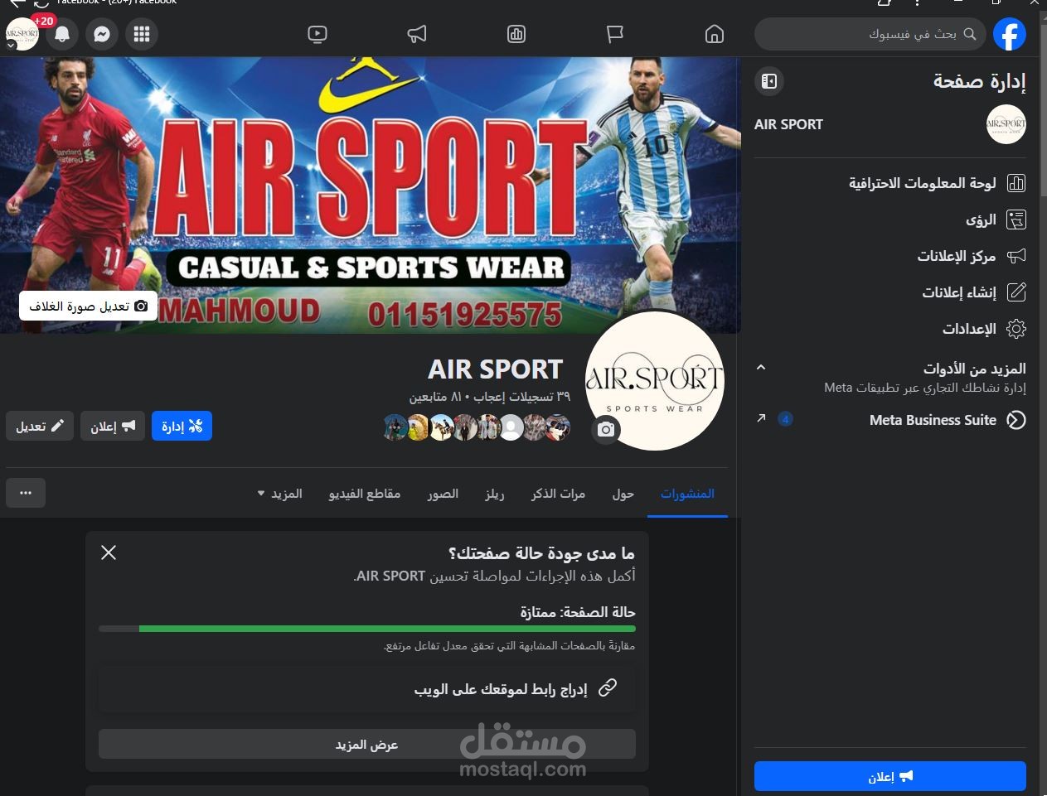Screen dimensions: 1047x796
Task: Open the AIR SPORT profile picture
Action: [x=655, y=381]
